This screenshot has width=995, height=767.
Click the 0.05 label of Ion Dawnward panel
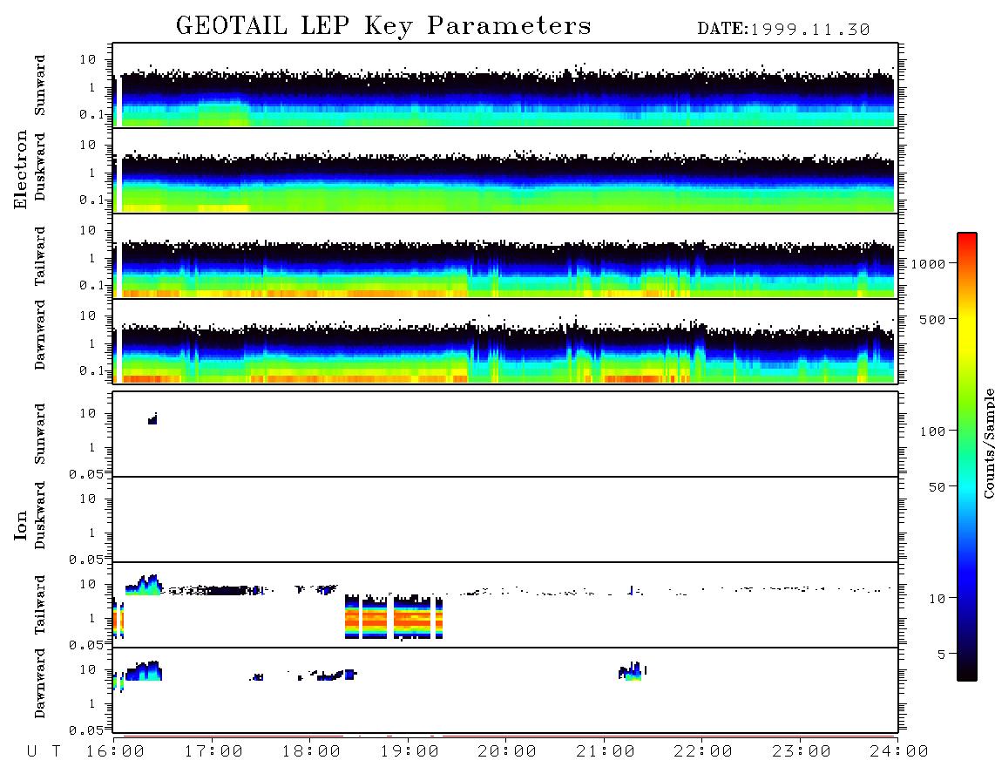click(87, 730)
